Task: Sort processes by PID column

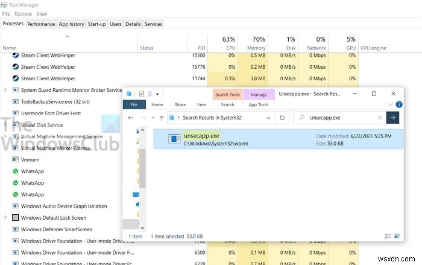Action: [201, 48]
